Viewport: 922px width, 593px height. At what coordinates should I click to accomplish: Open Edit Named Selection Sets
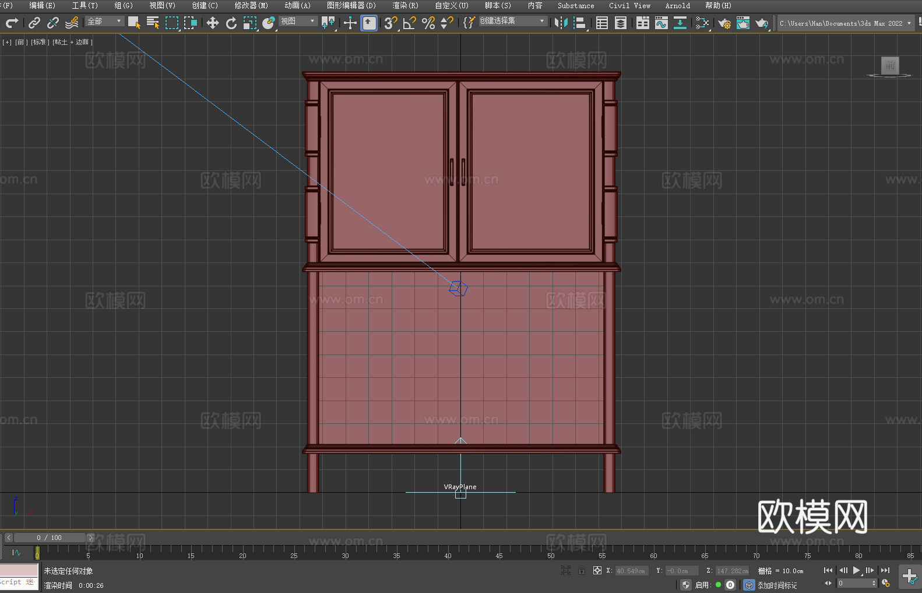[469, 23]
